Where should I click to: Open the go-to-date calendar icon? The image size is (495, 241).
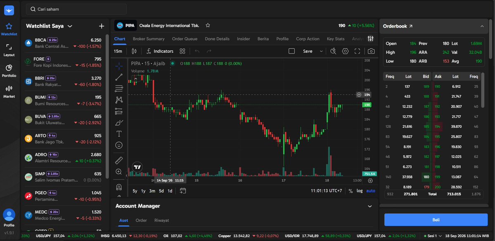pyautogui.click(x=183, y=191)
